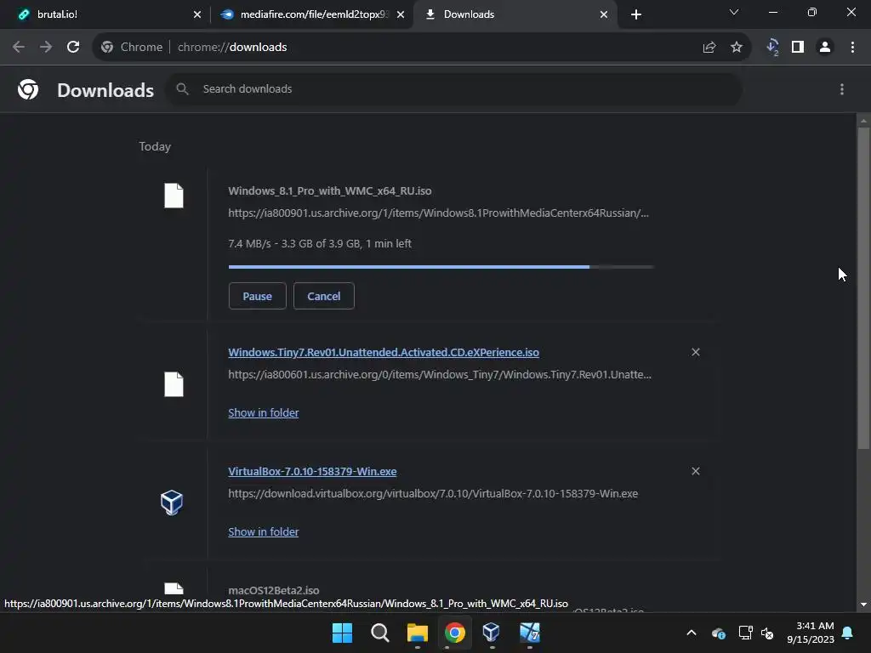
Task: Click the Windows.Tiny7 archive.org source URL
Action: 440,374
